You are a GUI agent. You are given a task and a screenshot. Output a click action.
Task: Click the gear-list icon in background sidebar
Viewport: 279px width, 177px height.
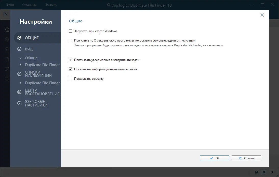[x=7, y=30]
